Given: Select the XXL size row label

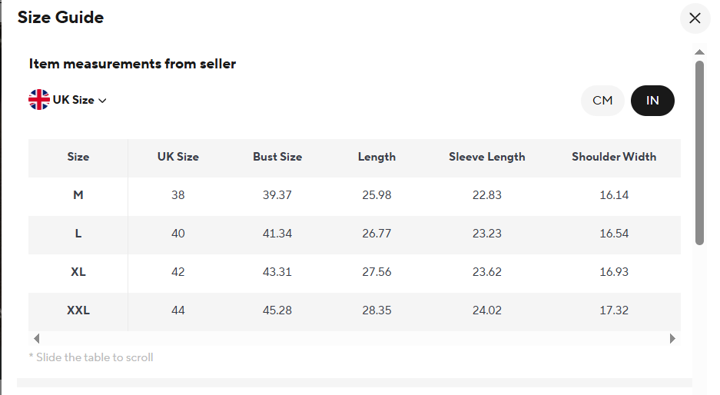Looking at the screenshot, I should 78,310.
